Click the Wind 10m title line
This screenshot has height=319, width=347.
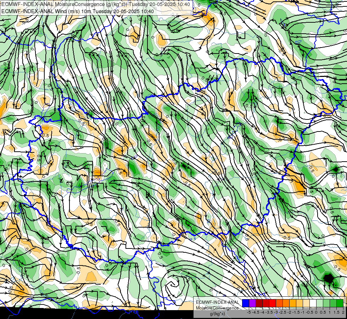(78, 11)
